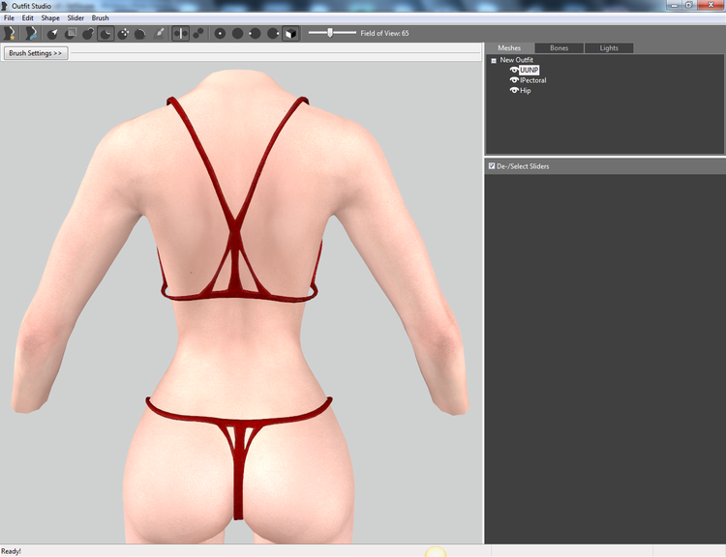Toggle X-Mirror brush editing
This screenshot has width=726, height=557.
pyautogui.click(x=181, y=33)
